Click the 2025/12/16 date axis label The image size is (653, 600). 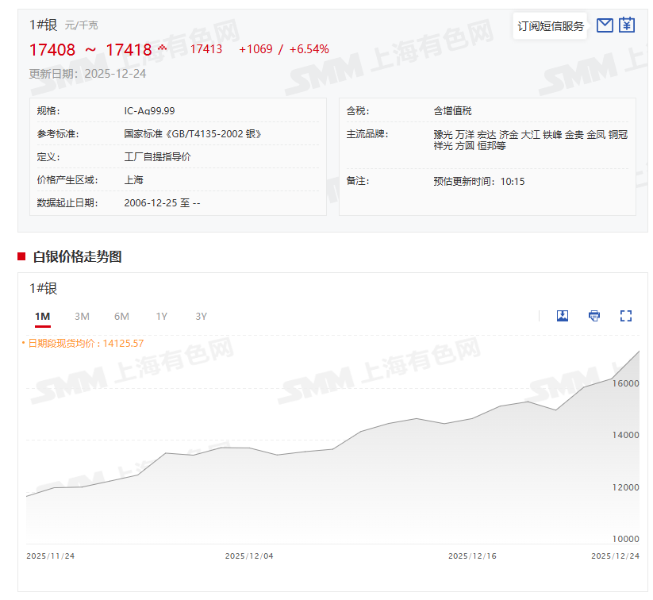(472, 556)
